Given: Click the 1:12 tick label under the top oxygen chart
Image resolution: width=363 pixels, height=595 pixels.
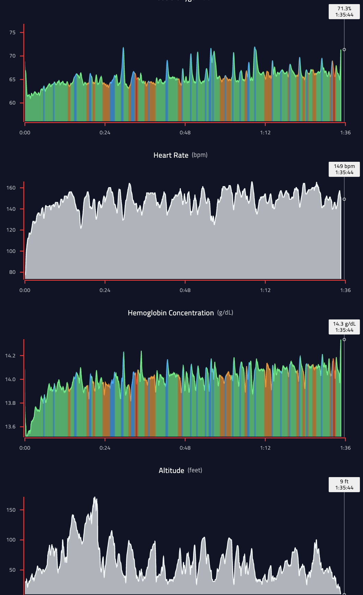Looking at the screenshot, I should tap(265, 133).
